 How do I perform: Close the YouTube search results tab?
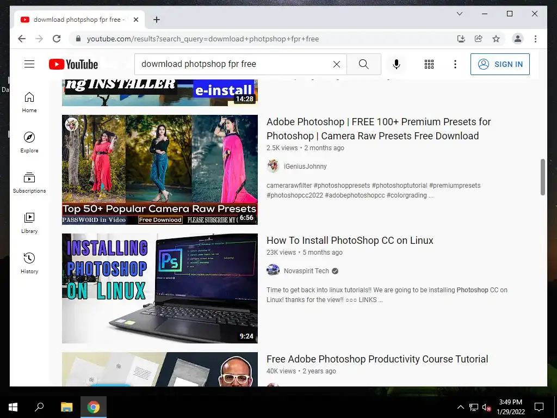click(135, 20)
